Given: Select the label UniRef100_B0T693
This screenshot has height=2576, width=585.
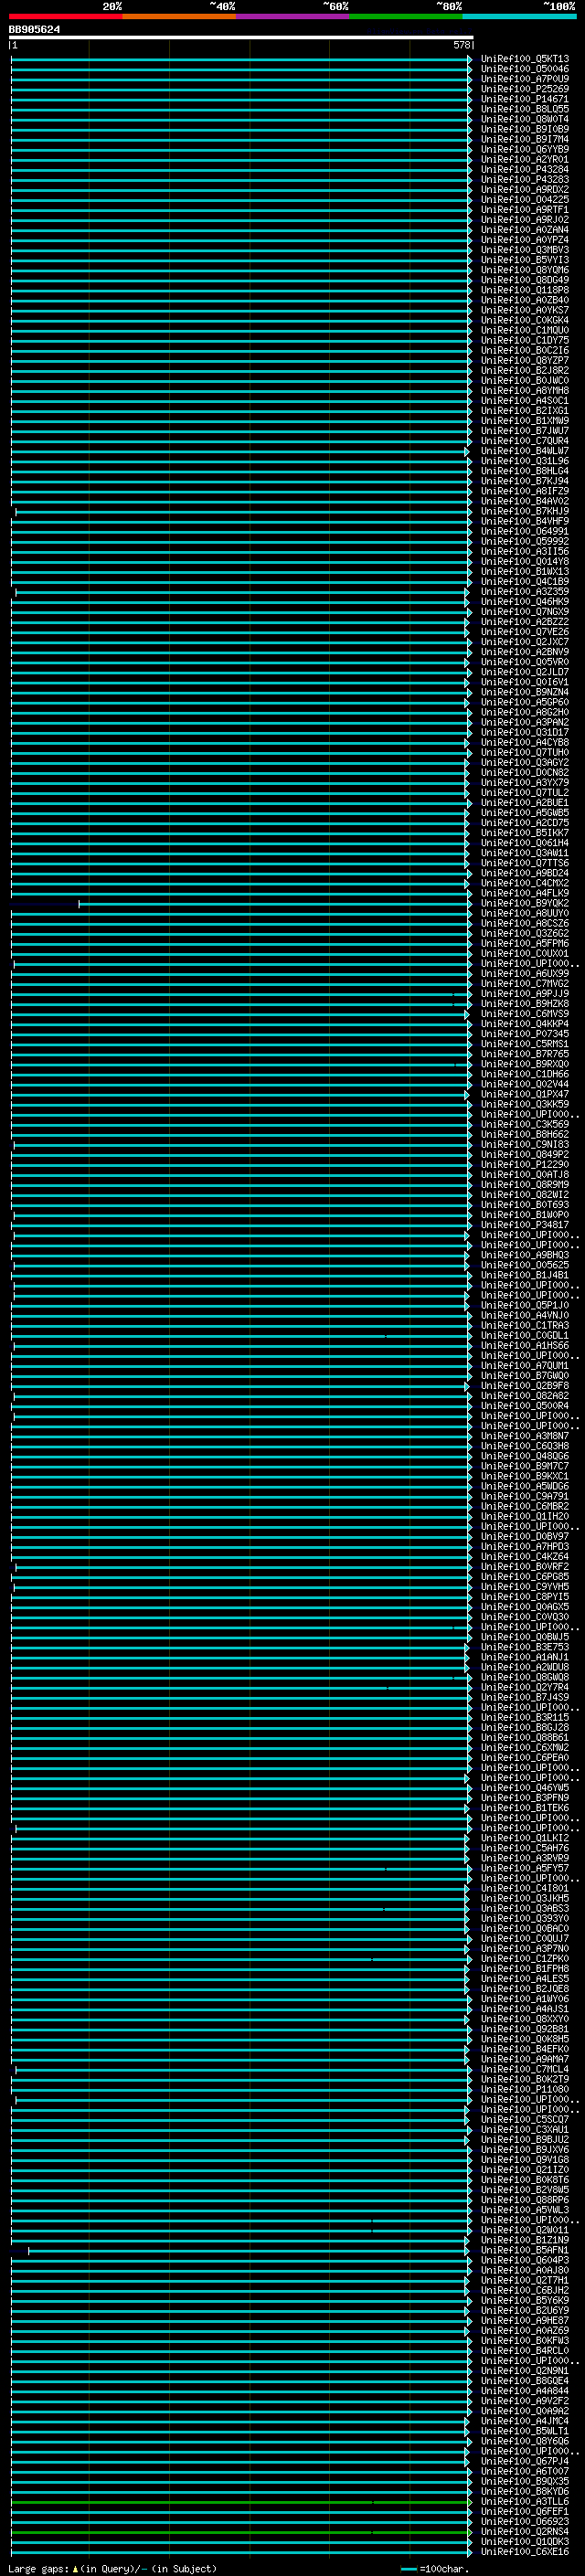Looking at the screenshot, I should (x=525, y=1204).
